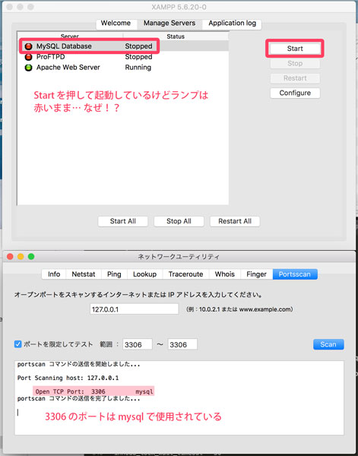Viewport: 358px width, 456px height.
Task: Start the selected server with Start button
Action: 295,49
